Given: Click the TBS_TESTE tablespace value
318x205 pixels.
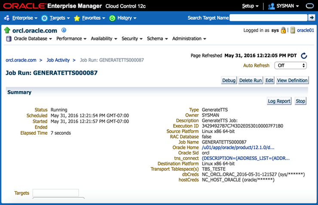Looking at the screenshot, I should [214, 169].
